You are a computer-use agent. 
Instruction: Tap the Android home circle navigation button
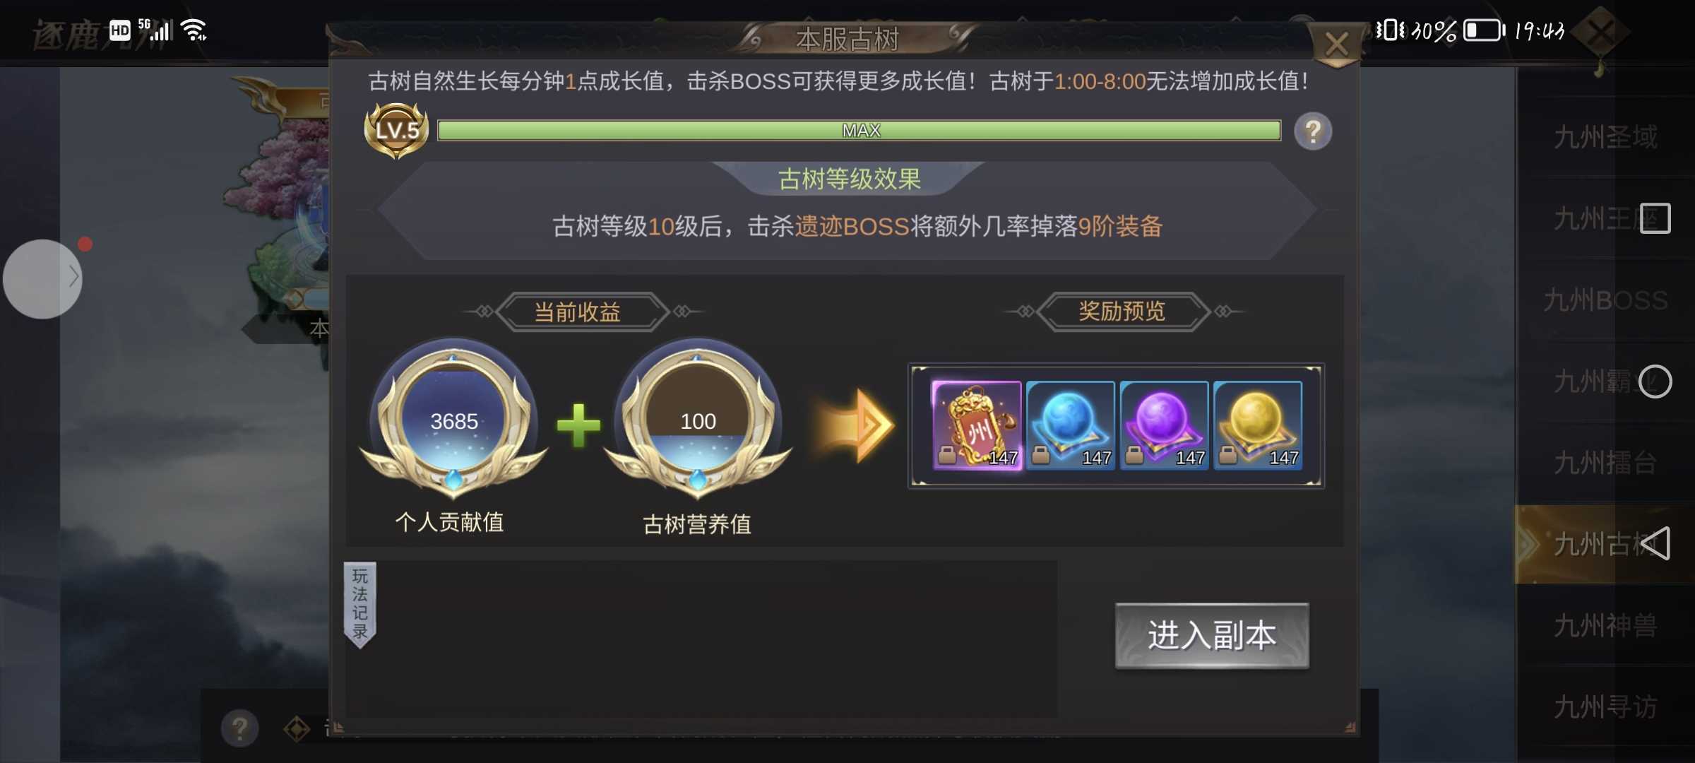[x=1655, y=381]
